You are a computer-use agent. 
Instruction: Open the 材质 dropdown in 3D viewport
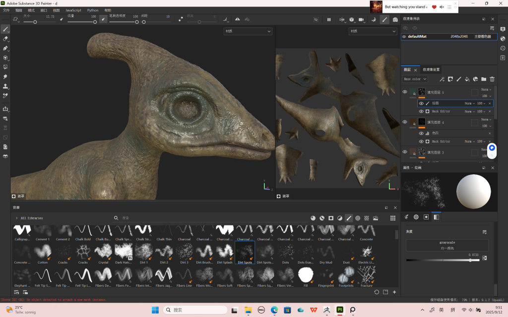[x=248, y=31]
